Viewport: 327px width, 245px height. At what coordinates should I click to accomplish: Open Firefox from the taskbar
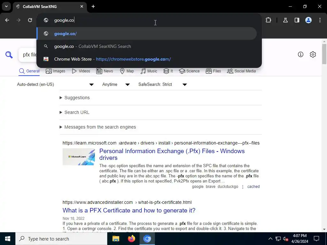(x=131, y=239)
